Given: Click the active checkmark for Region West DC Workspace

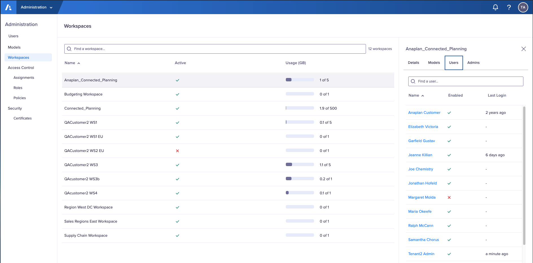Looking at the screenshot, I should pyautogui.click(x=177, y=207).
